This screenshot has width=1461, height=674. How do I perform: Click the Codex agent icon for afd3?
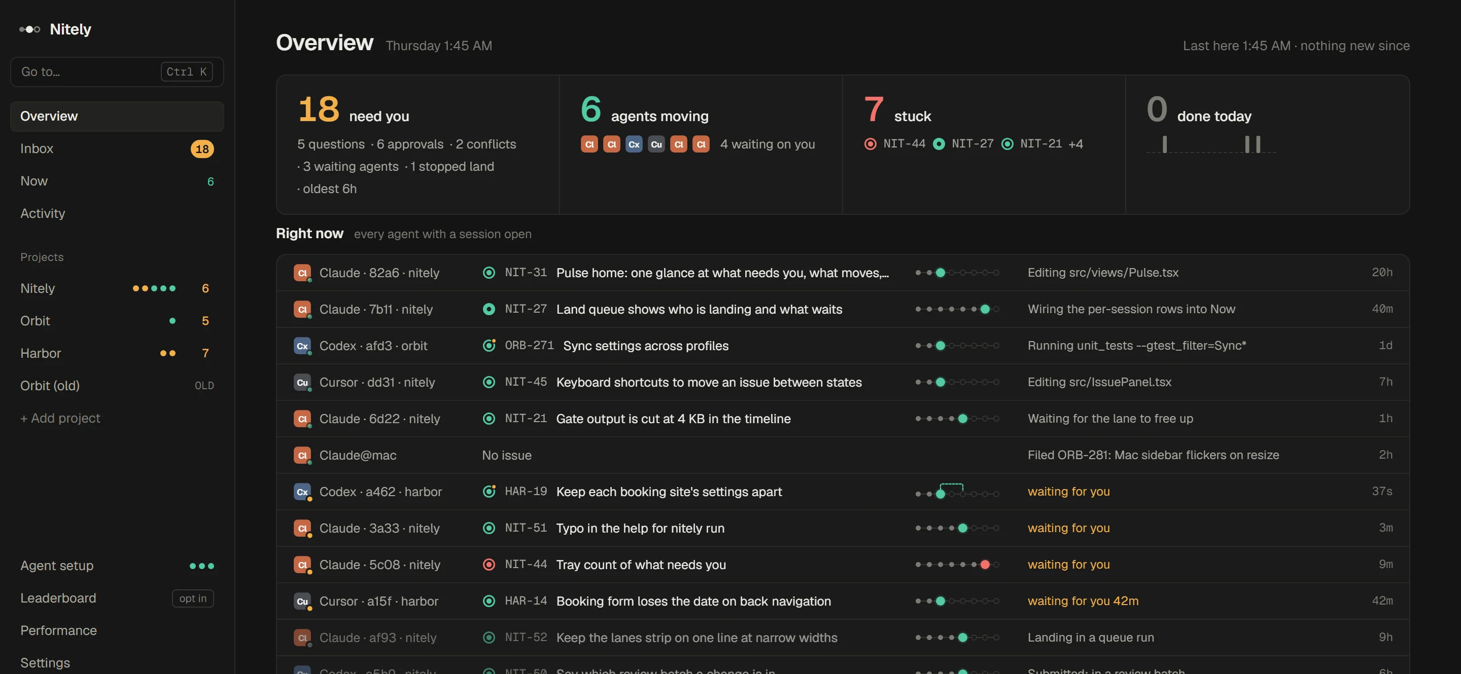click(302, 346)
